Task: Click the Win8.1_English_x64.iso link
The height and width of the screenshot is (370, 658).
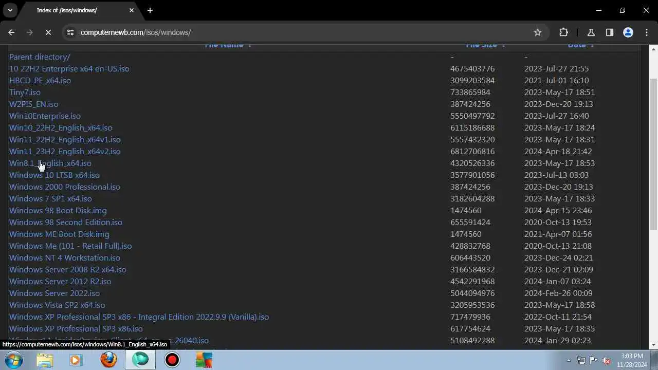Action: 50,163
